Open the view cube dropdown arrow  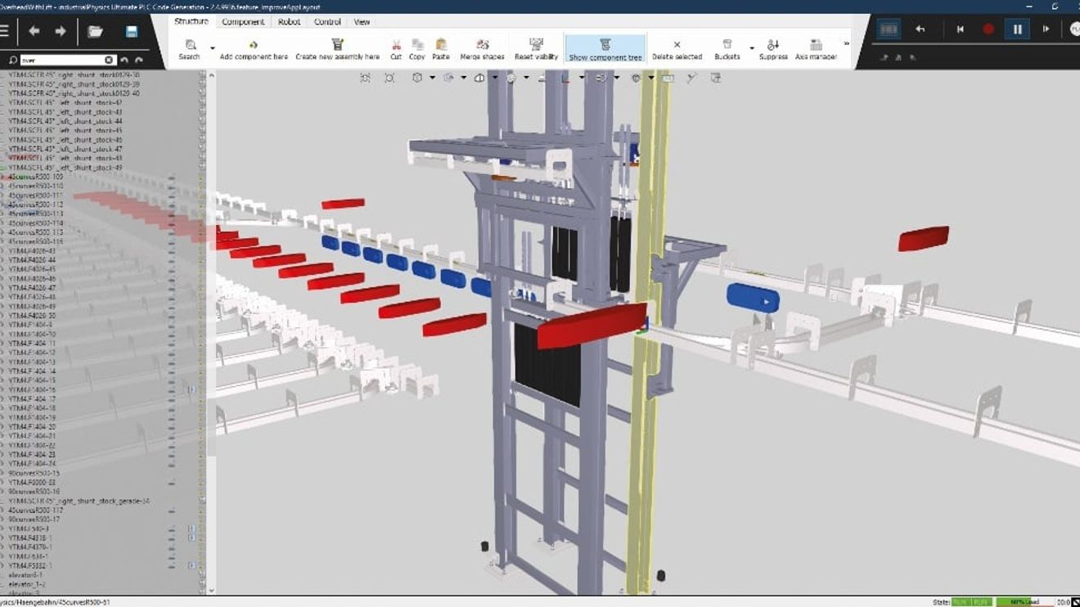click(x=432, y=79)
